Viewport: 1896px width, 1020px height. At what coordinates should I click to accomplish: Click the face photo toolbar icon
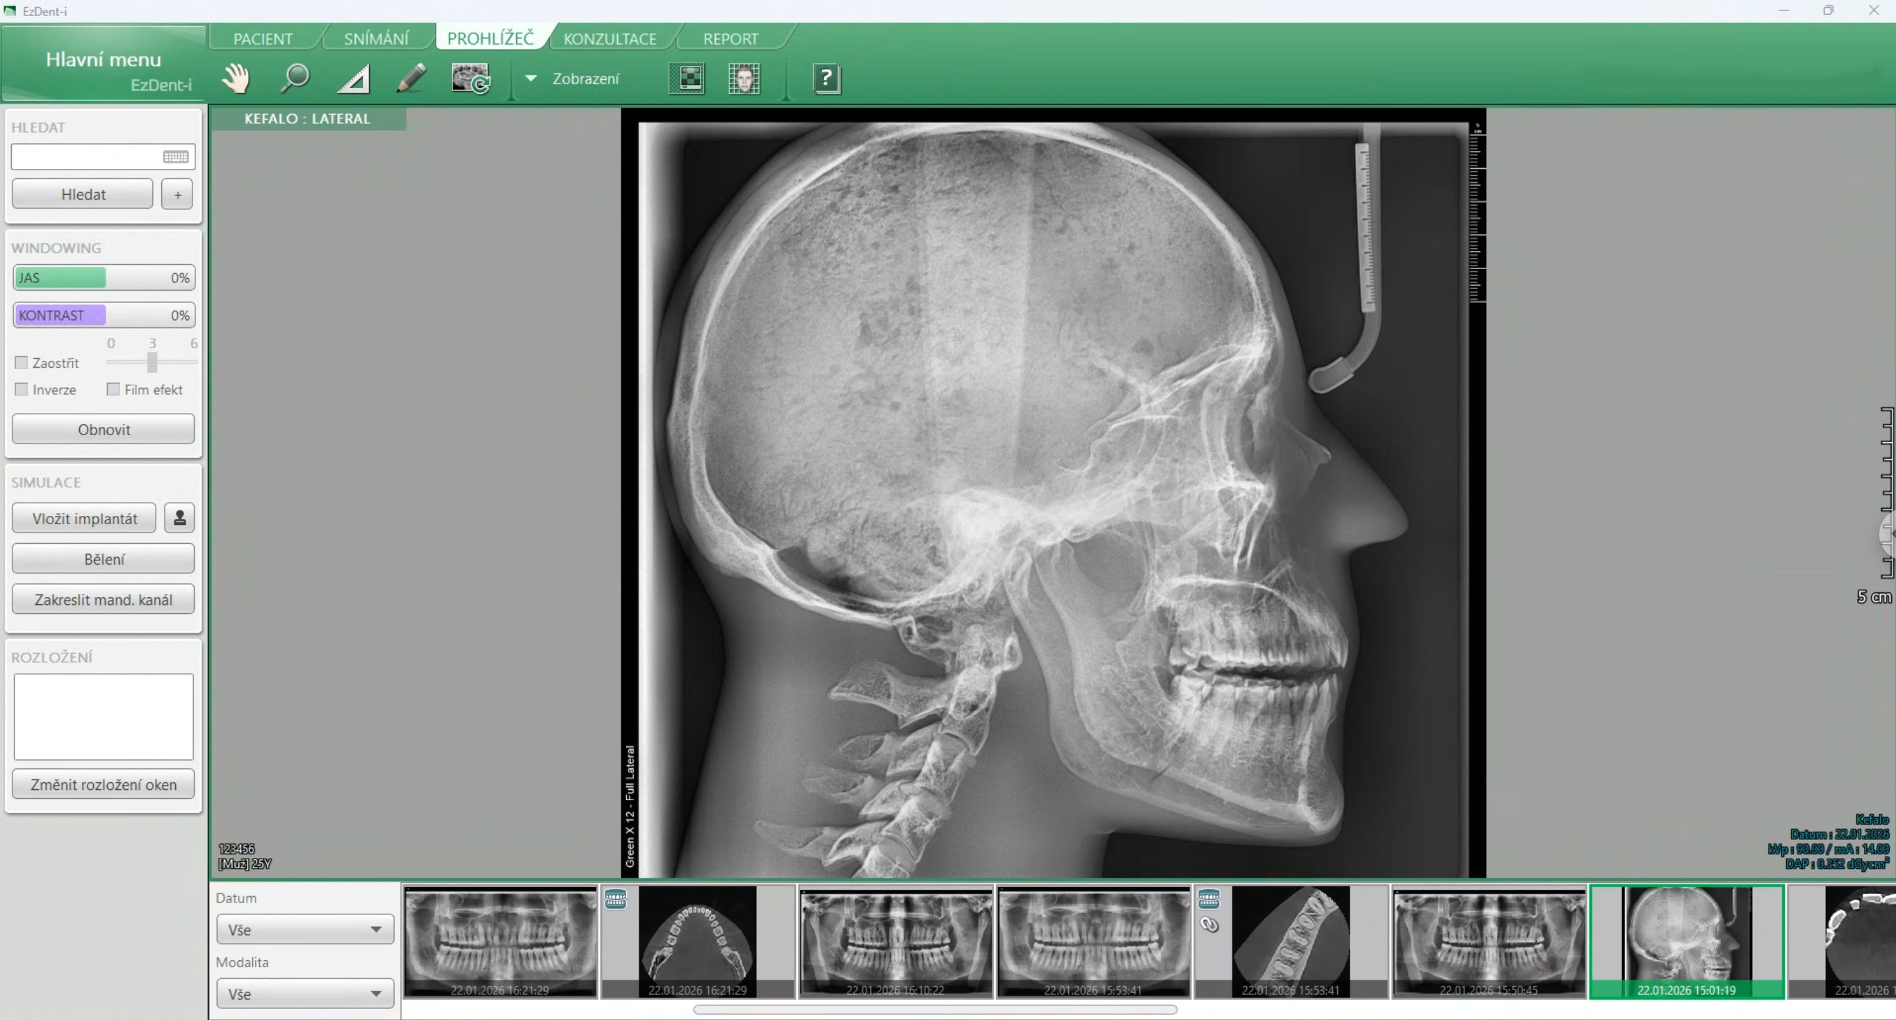click(744, 78)
